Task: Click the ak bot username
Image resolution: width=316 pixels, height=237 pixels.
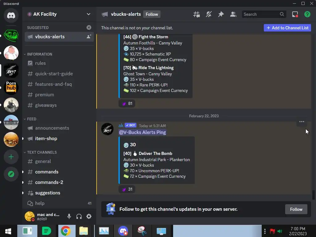Action: [121, 125]
